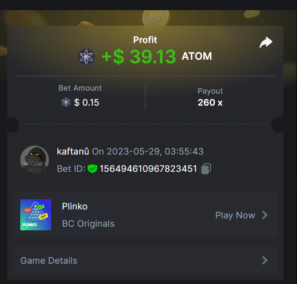Click the $ 0.15 bet amount
297x284 pixels.
pyautogui.click(x=86, y=103)
